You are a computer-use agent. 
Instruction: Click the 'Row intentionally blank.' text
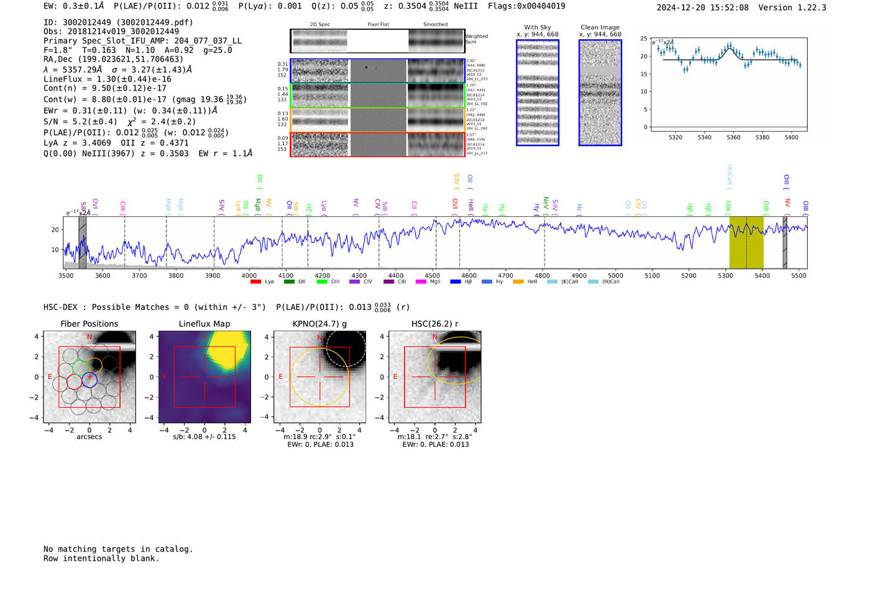tap(101, 558)
